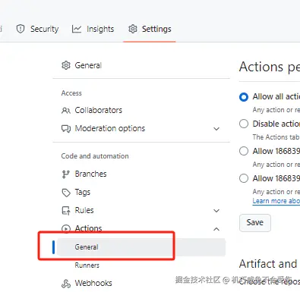Open Branches settings page
The image size is (300, 292).
141,174
